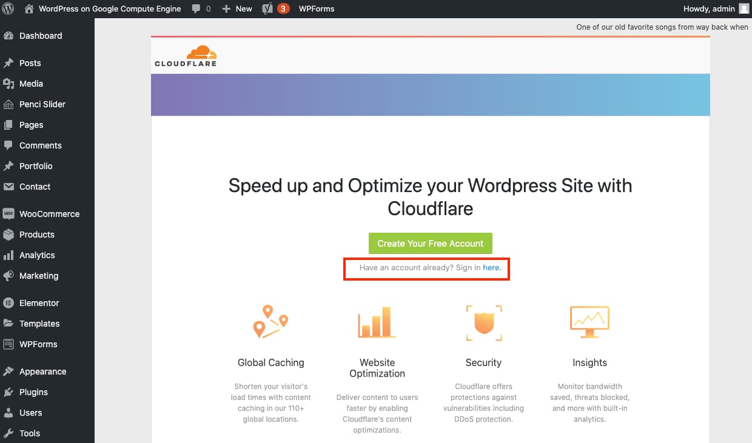Click the Media library icon

tap(8, 84)
